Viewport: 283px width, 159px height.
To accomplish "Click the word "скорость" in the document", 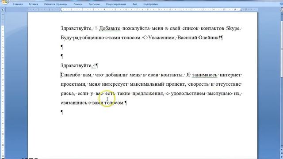I will [199, 84].
